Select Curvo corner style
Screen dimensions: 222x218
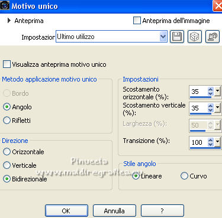tap(184, 176)
